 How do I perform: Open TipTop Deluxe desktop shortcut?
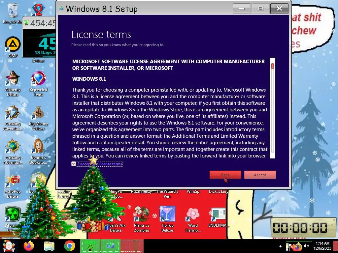click(167, 219)
